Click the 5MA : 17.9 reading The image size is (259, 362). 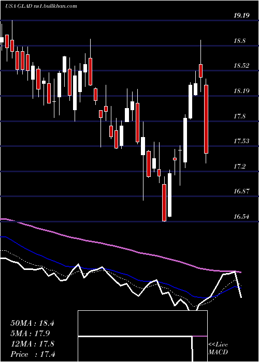[x=30, y=334]
